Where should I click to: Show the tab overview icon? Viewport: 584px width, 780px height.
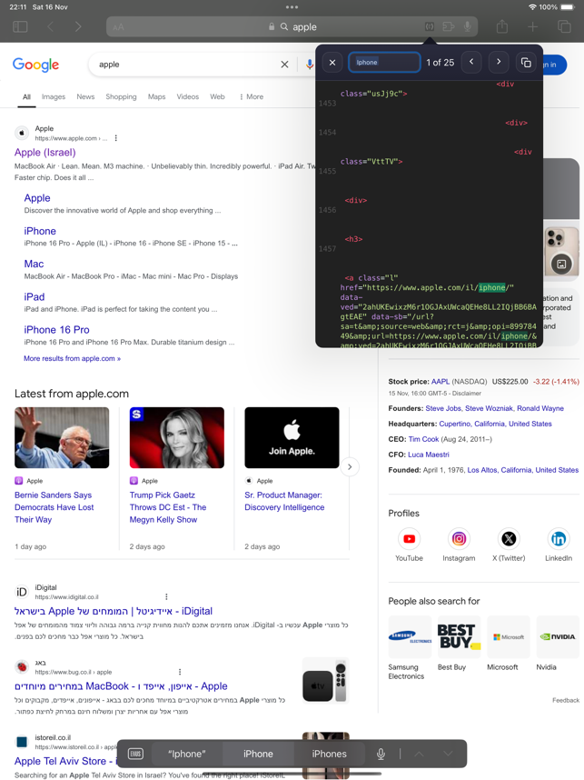[564, 27]
